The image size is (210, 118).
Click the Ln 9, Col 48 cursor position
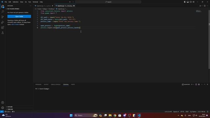[168, 111]
